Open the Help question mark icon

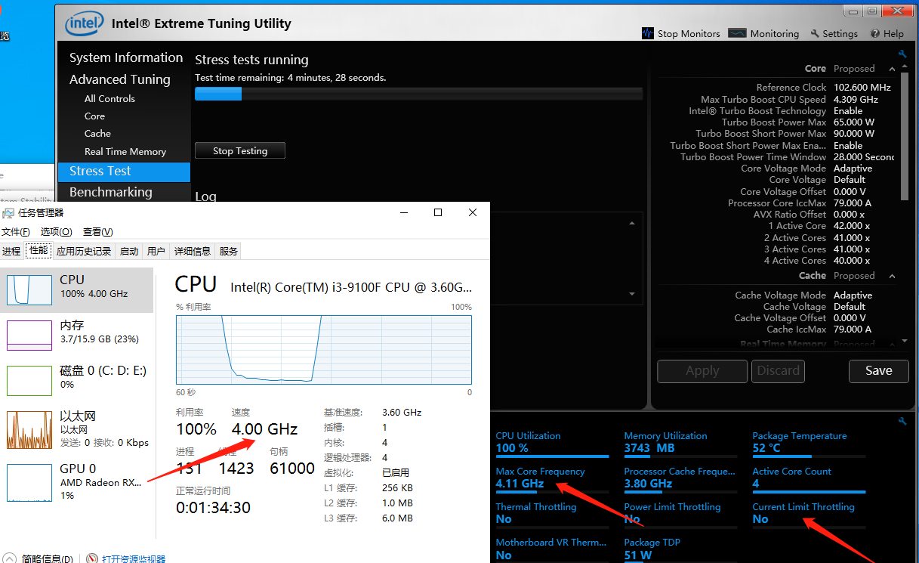click(875, 33)
